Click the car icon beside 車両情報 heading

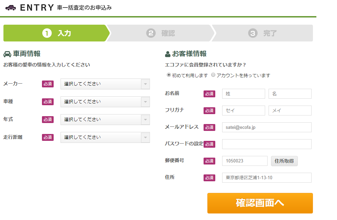[x=7, y=53]
